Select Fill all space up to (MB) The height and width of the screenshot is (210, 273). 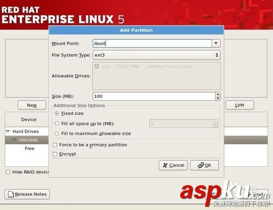click(57, 124)
